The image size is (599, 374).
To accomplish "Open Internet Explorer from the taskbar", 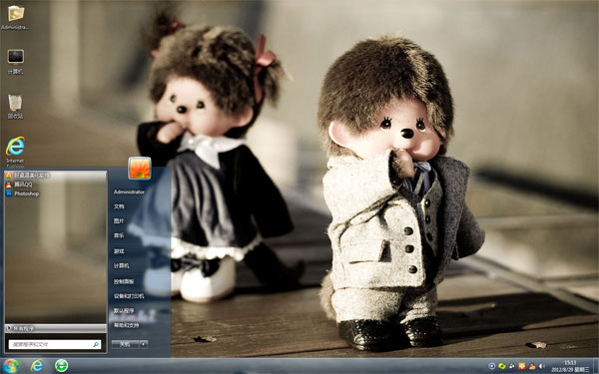I will [x=37, y=366].
